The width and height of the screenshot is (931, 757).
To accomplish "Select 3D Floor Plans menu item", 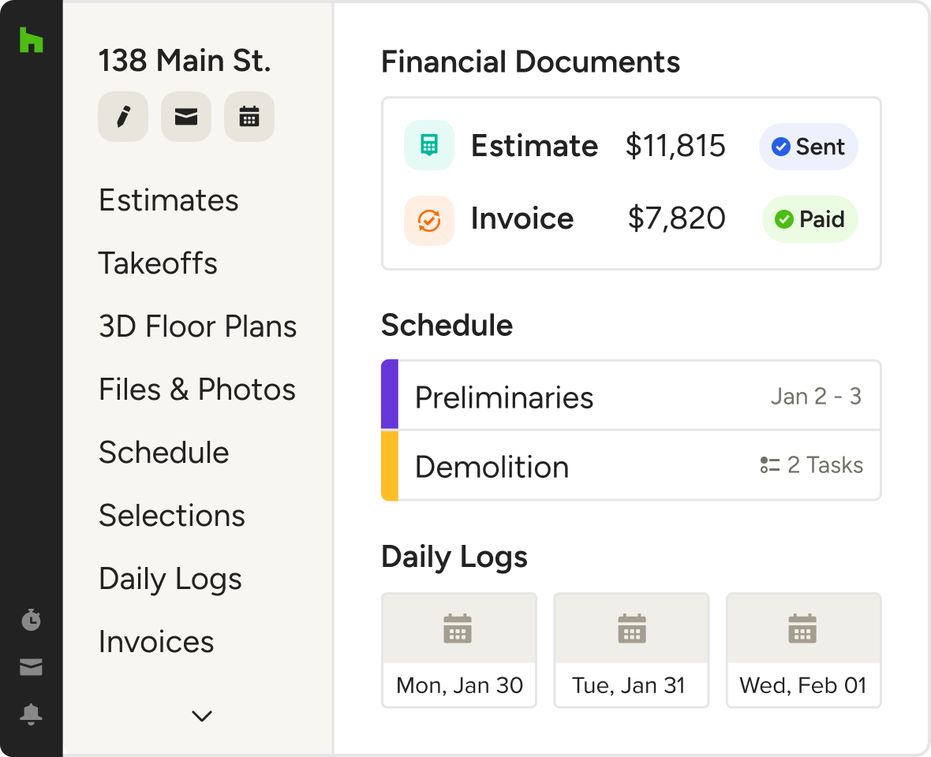I will coord(197,326).
